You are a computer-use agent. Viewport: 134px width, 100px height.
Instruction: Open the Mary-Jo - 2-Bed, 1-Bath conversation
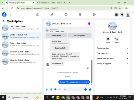[x=21, y=61]
